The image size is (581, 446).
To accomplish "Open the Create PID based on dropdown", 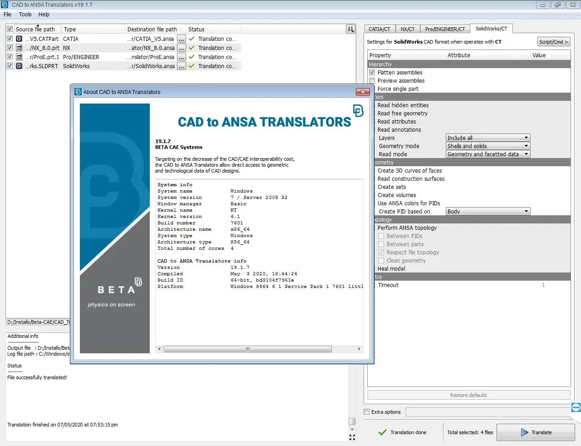I will 488,212.
